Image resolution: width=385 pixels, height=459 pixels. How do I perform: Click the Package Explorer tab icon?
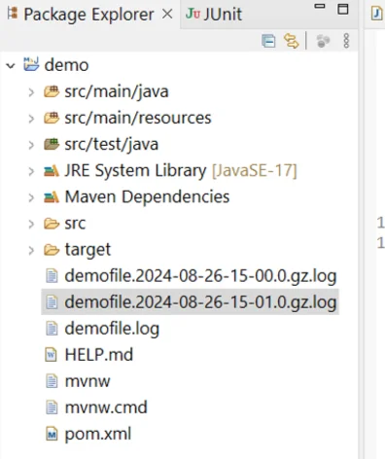(x=13, y=14)
